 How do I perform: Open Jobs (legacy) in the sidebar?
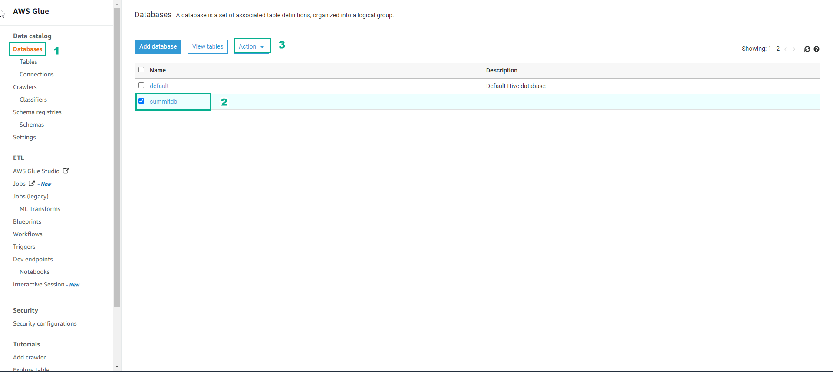click(x=31, y=196)
